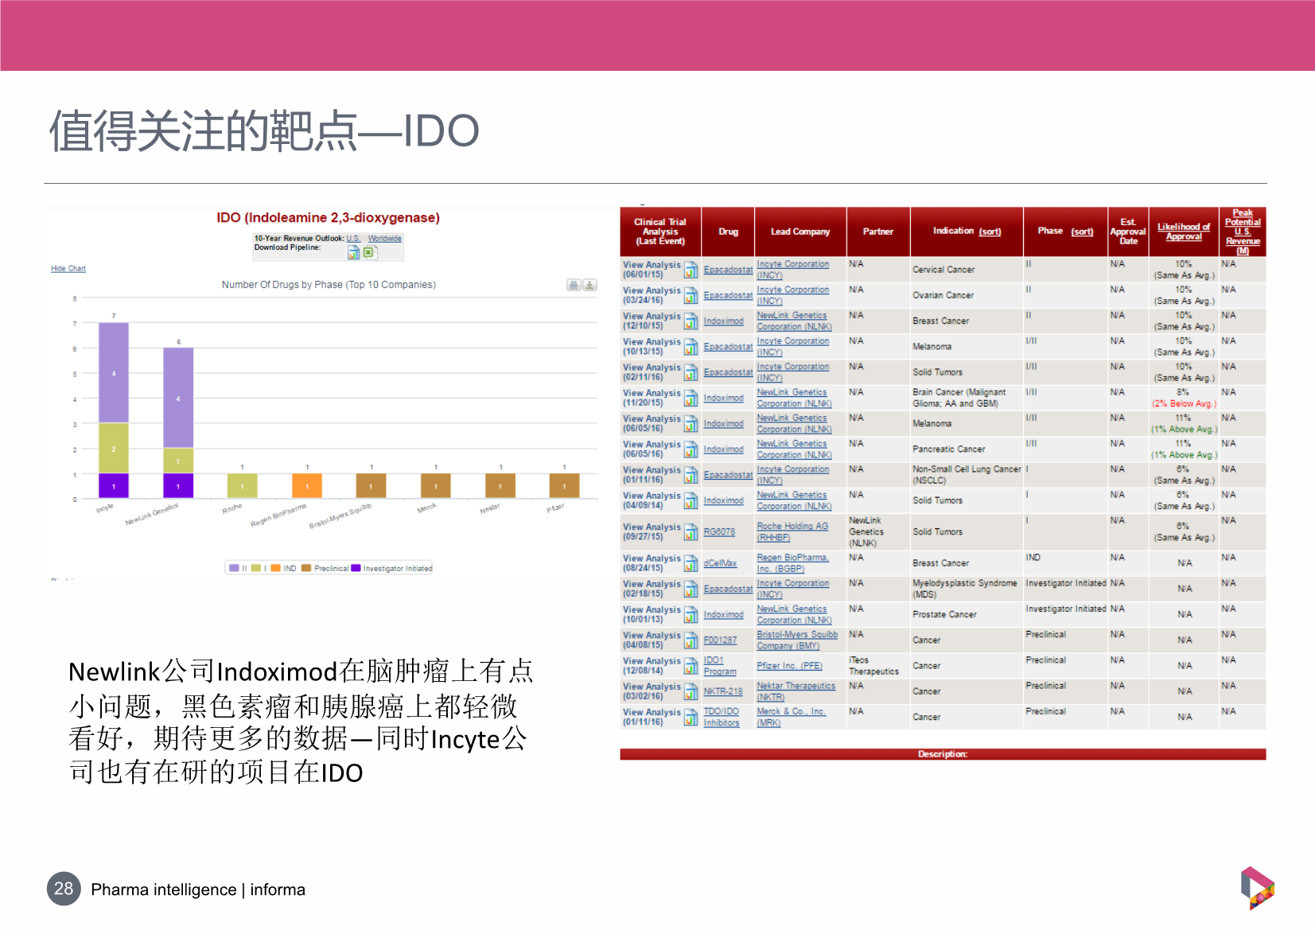Open analysis icon for 10/13/15 row
Viewport: 1315px width, 930px height.
pyautogui.click(x=691, y=347)
